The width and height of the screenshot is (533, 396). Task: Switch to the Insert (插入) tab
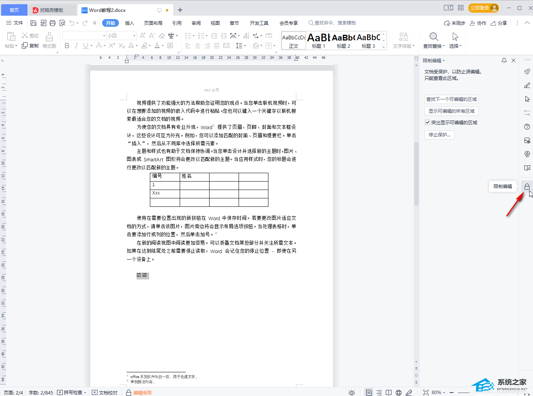(130, 23)
